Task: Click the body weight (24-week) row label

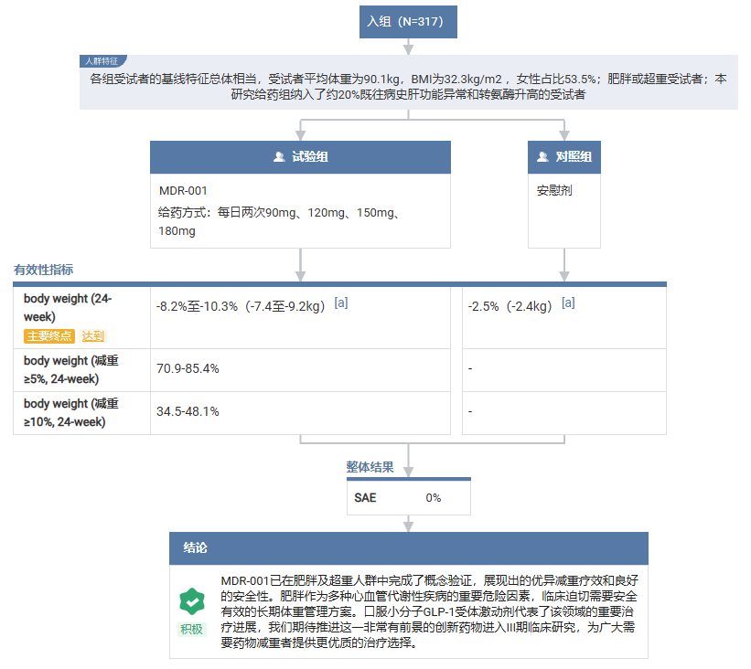Action: pyautogui.click(x=68, y=308)
